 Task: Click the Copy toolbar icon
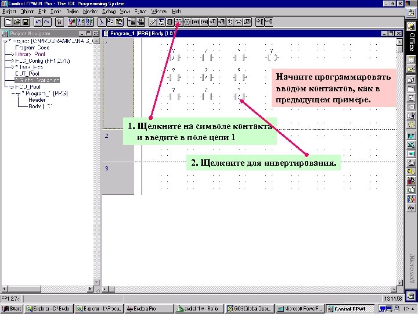pos(110,22)
